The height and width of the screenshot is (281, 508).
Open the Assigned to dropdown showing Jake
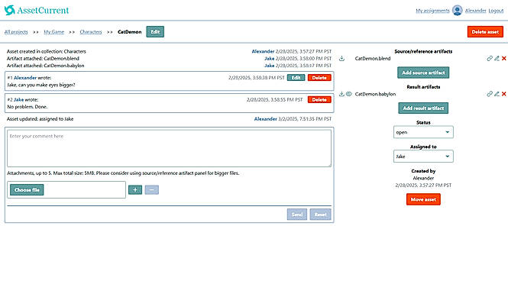423,157
